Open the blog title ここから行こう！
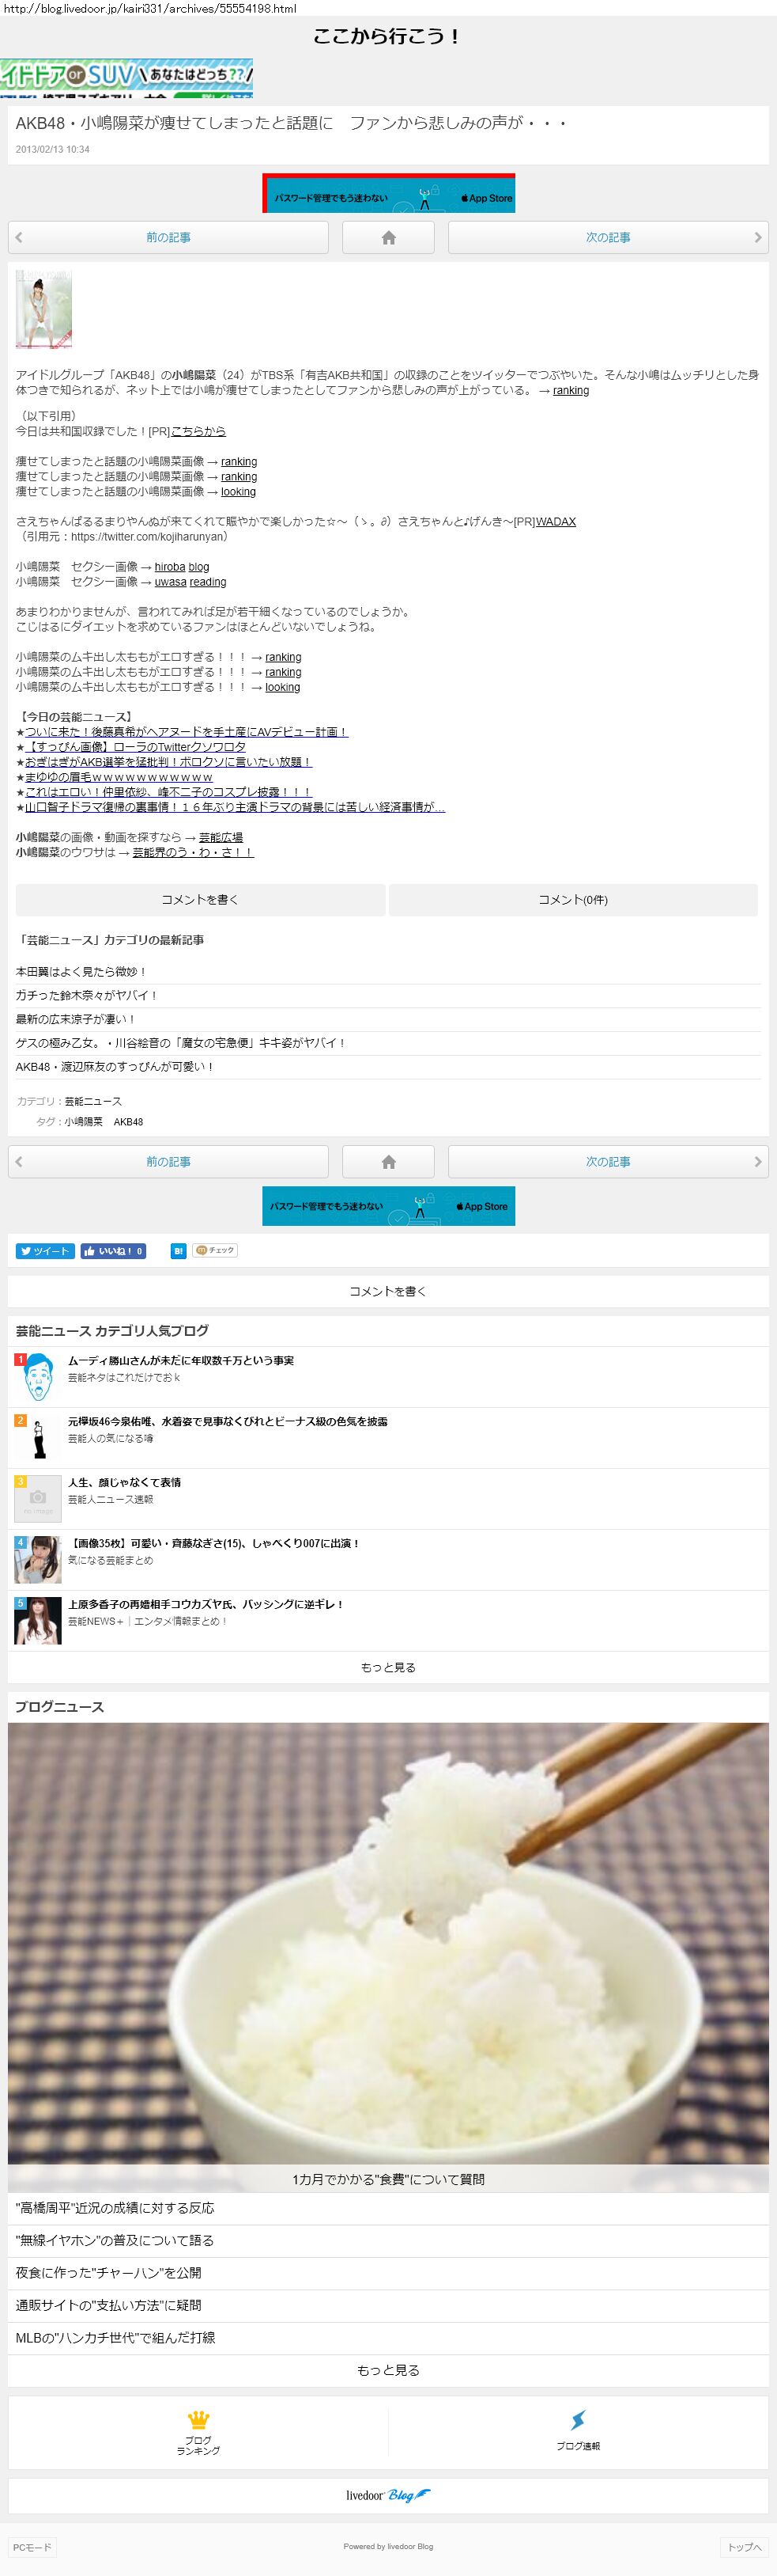This screenshot has height=2576, width=777. click(x=389, y=36)
